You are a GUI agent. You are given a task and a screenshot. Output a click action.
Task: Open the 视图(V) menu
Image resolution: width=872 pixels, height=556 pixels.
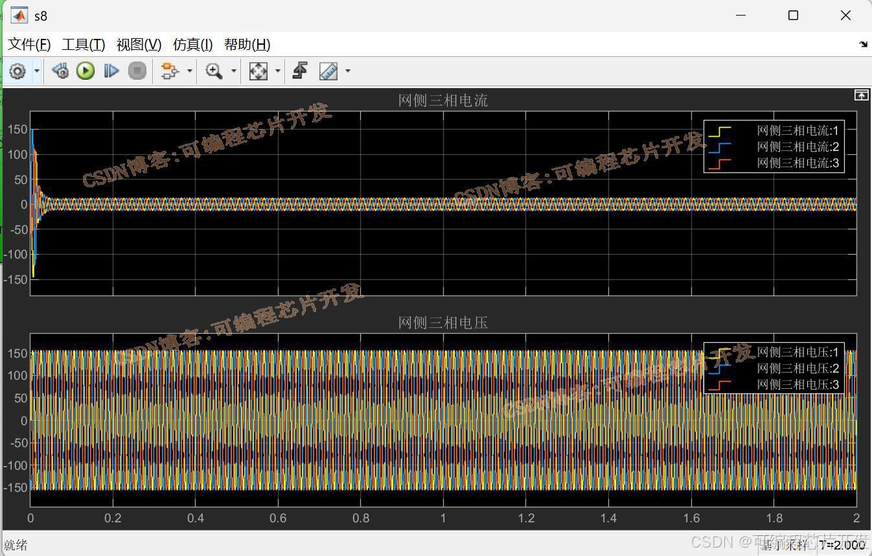pos(139,45)
